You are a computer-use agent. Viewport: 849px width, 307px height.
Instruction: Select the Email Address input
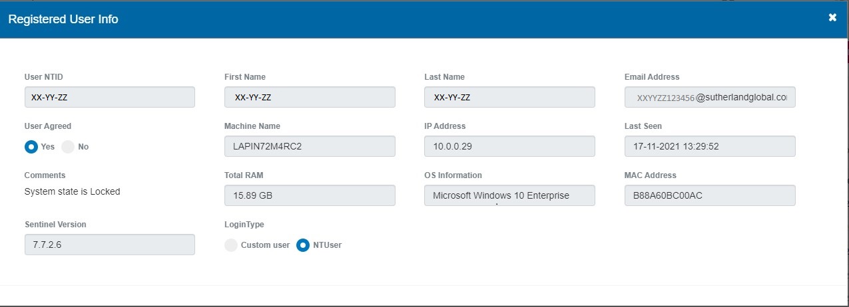[710, 98]
